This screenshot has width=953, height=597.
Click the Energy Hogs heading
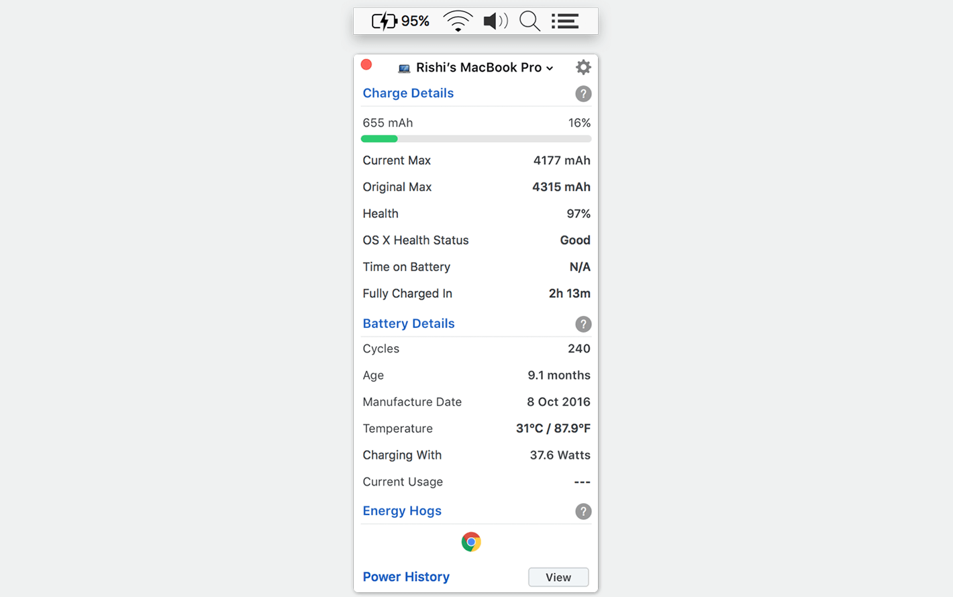click(x=402, y=511)
